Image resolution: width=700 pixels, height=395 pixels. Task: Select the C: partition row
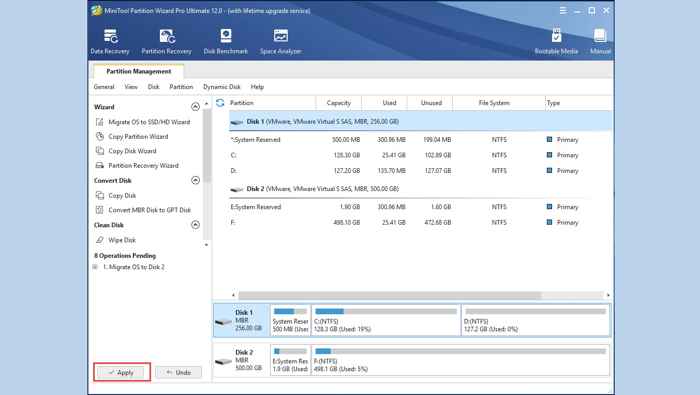tap(421, 155)
